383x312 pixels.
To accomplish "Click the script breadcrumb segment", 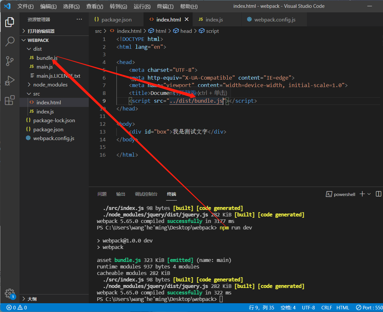I will [209, 31].
